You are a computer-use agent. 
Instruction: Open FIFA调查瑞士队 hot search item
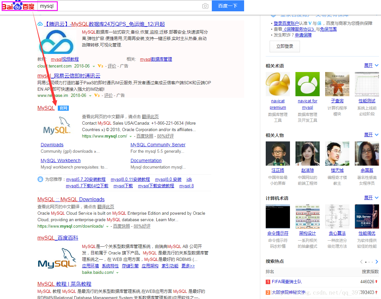[287, 282]
